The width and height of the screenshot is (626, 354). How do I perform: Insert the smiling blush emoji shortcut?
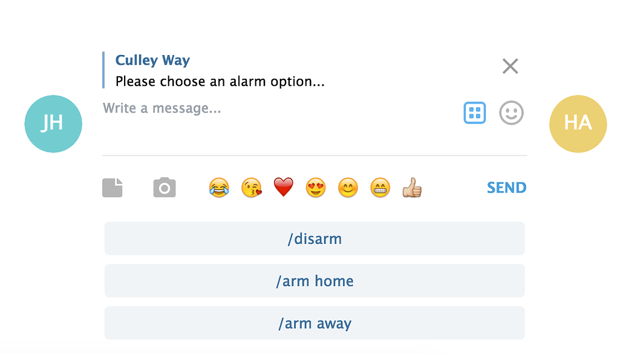pyautogui.click(x=348, y=188)
